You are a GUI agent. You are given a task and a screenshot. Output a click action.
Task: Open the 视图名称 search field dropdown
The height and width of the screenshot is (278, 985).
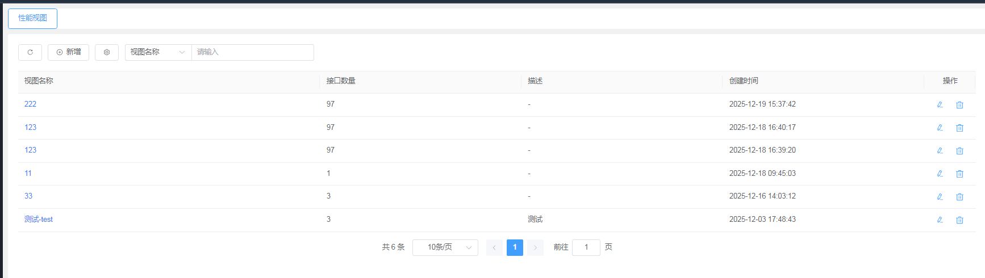pos(158,52)
